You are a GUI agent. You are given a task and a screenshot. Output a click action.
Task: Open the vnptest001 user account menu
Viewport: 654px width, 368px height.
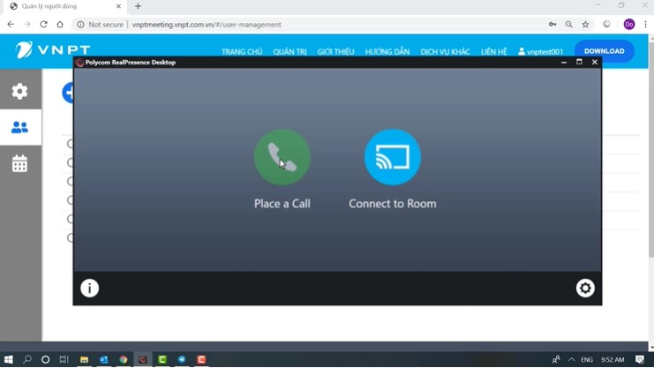(540, 52)
